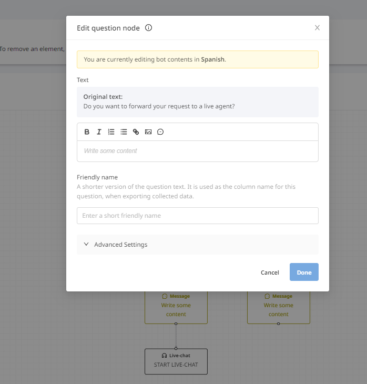Insert a numbered list in the editor
The width and height of the screenshot is (367, 384).
[111, 132]
